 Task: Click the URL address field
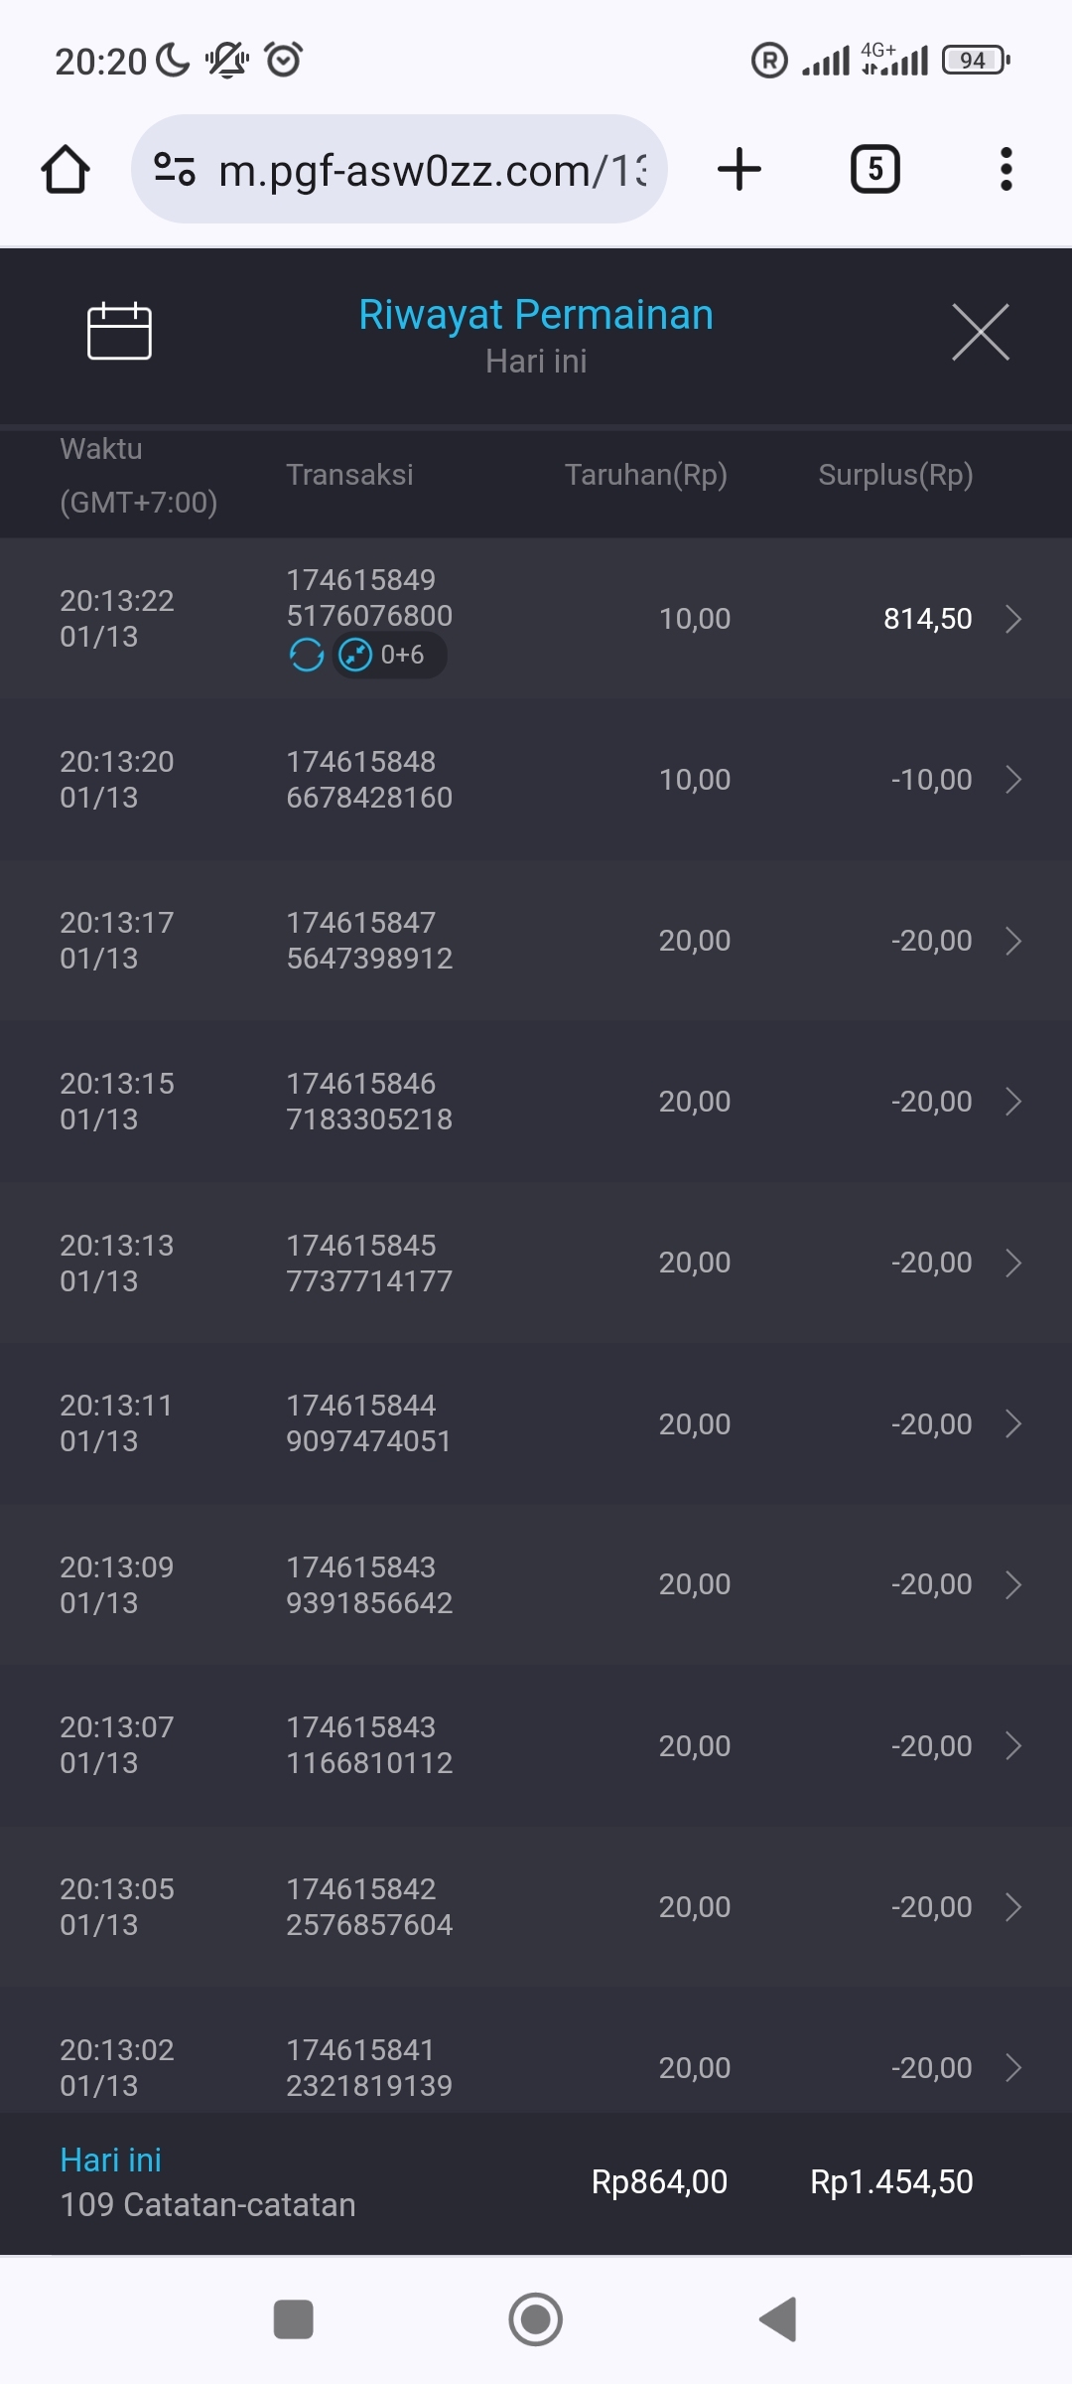click(432, 171)
